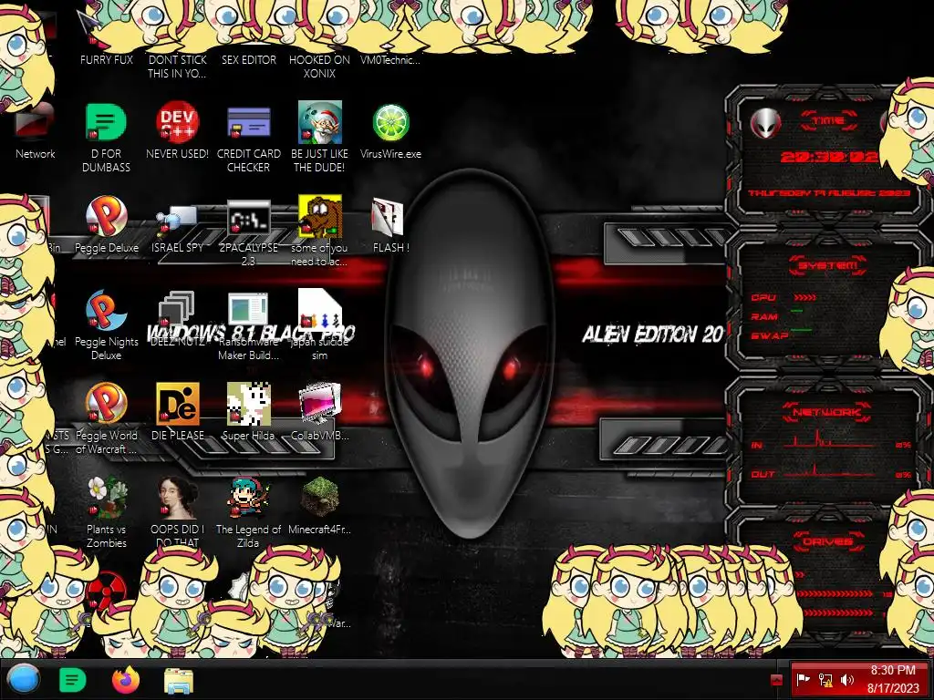Screen dimensions: 934x700
Task: Click the NETWORK gadget header
Action: click(x=826, y=412)
